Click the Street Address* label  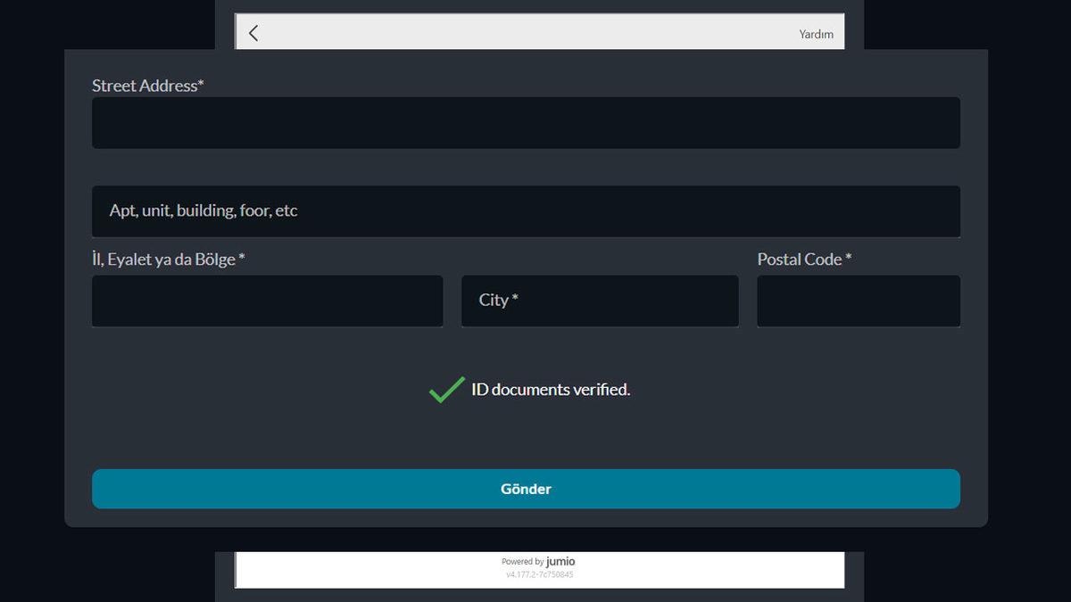click(x=148, y=86)
